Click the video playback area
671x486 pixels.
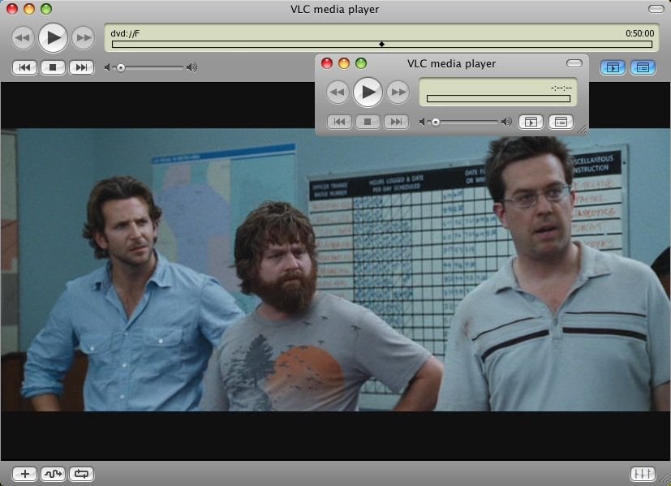click(336, 269)
